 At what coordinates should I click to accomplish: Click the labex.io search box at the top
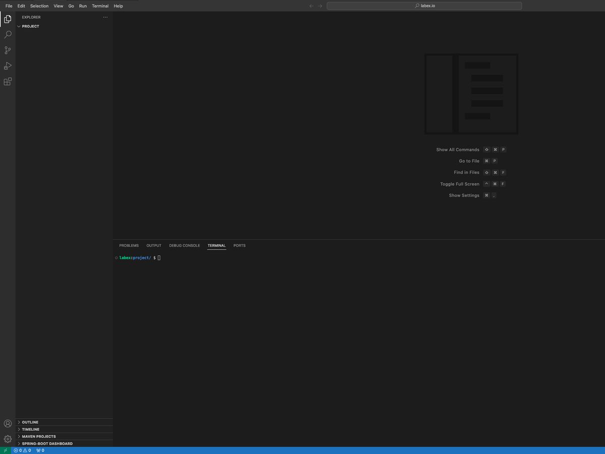click(x=424, y=6)
